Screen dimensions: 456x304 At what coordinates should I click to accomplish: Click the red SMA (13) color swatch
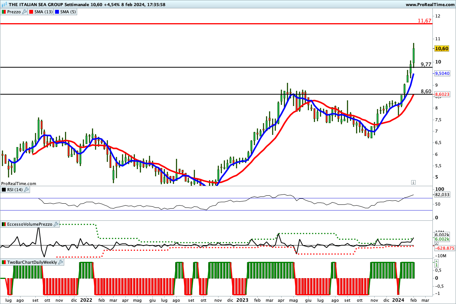(32, 12)
